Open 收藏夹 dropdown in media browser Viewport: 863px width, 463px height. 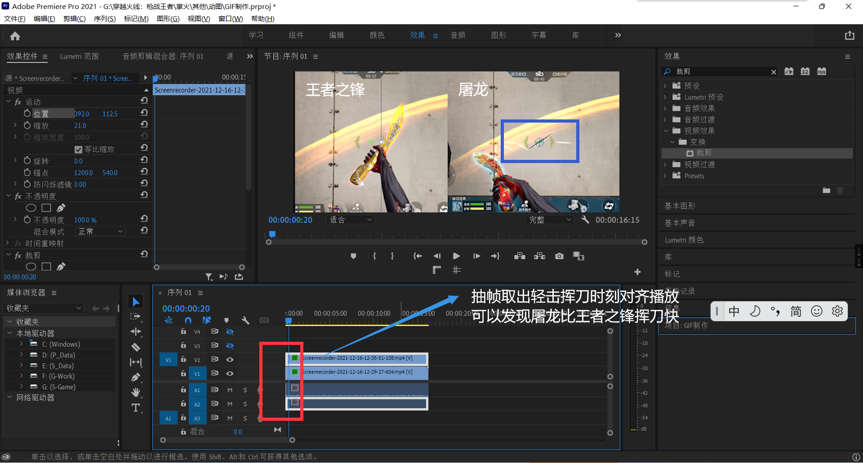pyautogui.click(x=44, y=309)
